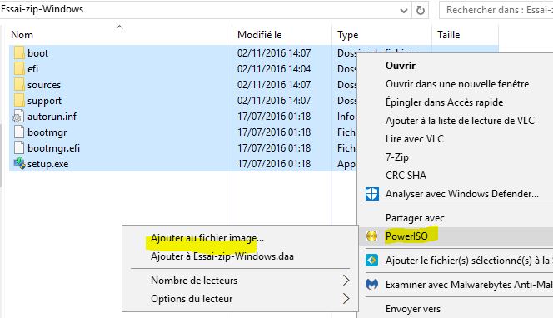The width and height of the screenshot is (553, 318).
Task: Select Analyser avec Windows Defender
Action: point(461,194)
